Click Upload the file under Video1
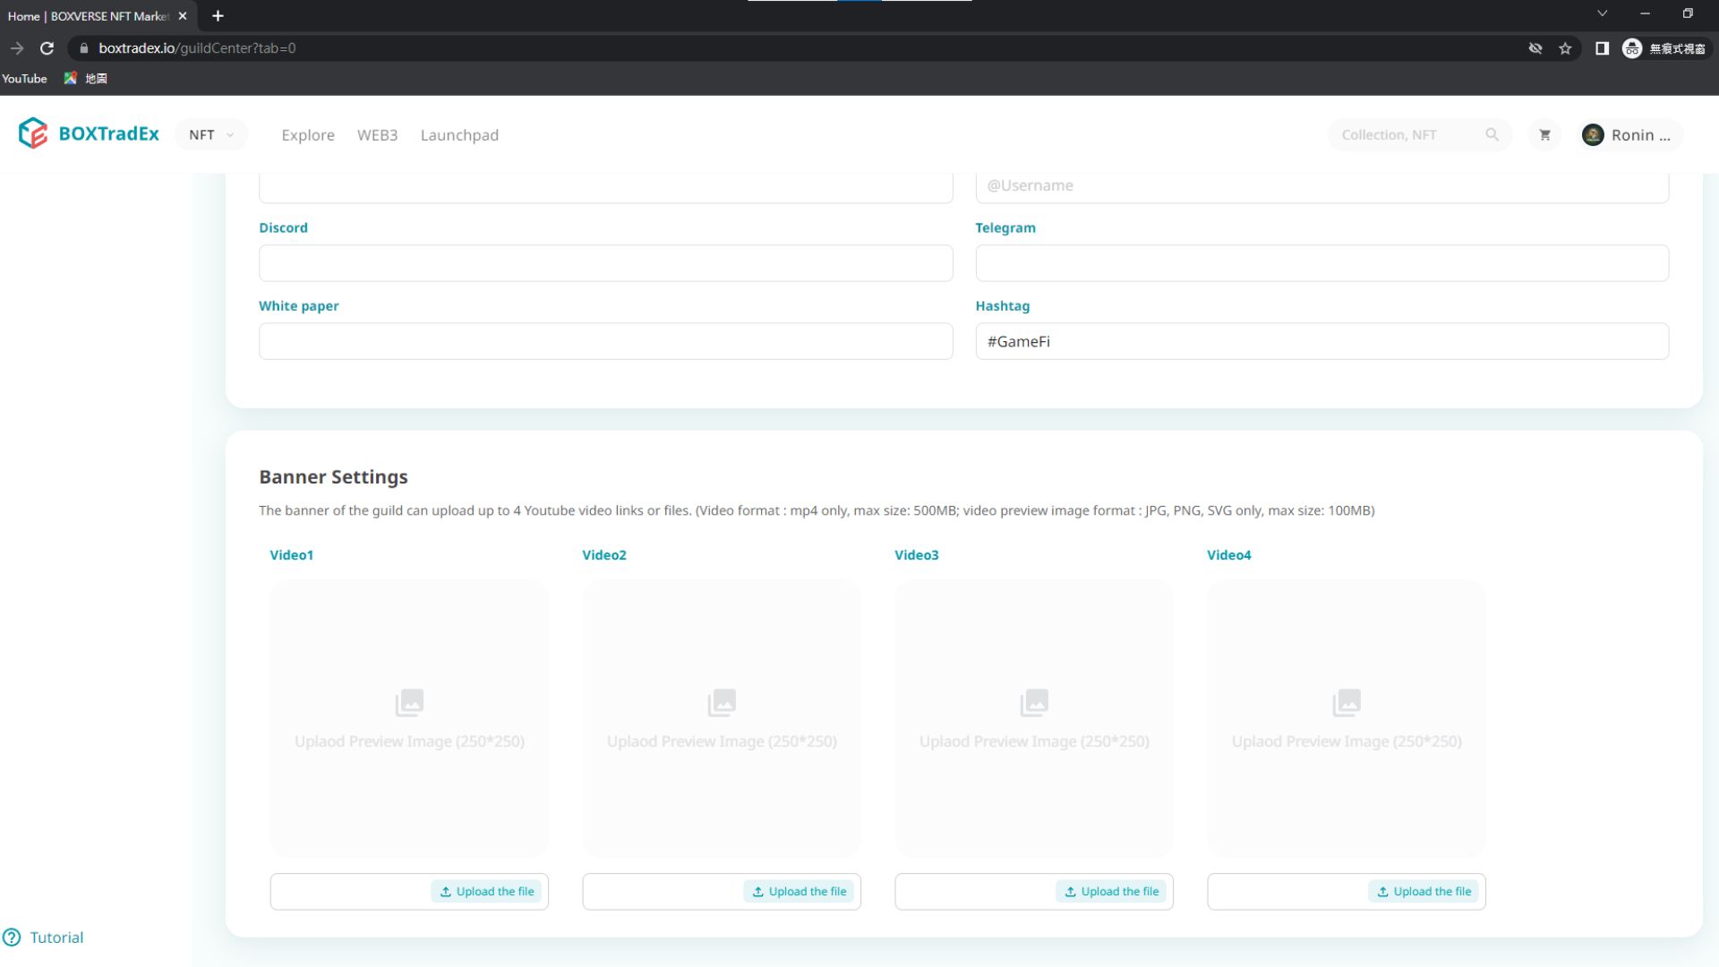 [487, 892]
